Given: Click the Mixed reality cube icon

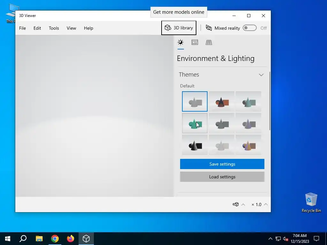Looking at the screenshot, I should coord(209,28).
